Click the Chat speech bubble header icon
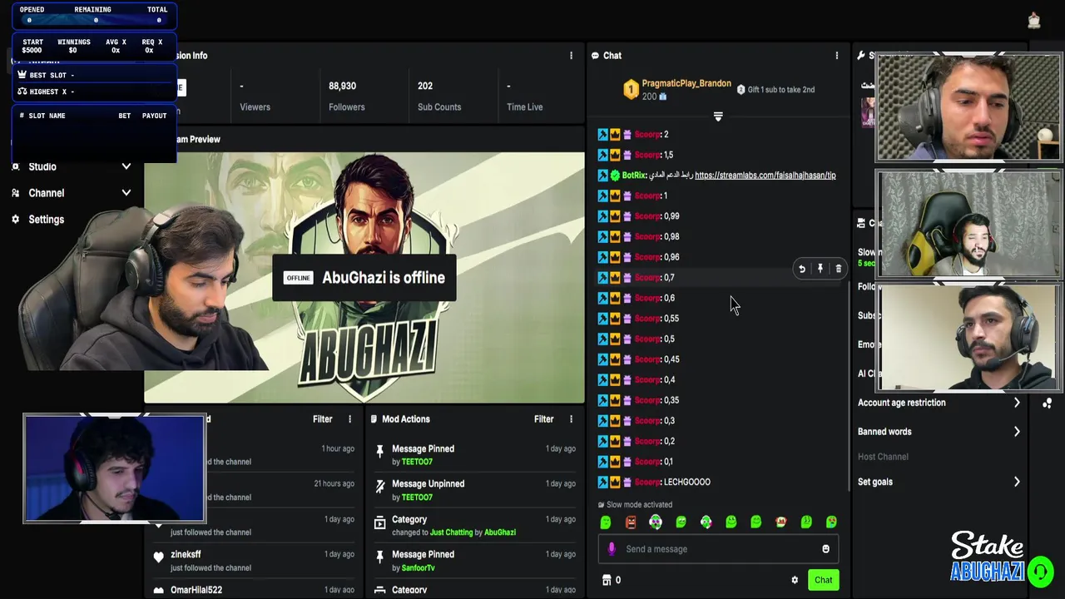Image resolution: width=1065 pixels, height=599 pixels. [595, 56]
